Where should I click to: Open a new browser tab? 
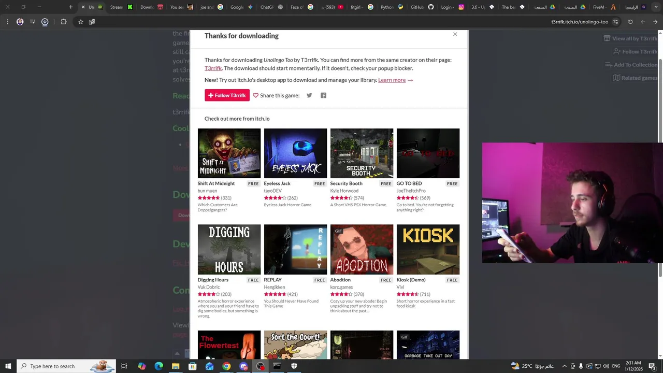tap(70, 7)
